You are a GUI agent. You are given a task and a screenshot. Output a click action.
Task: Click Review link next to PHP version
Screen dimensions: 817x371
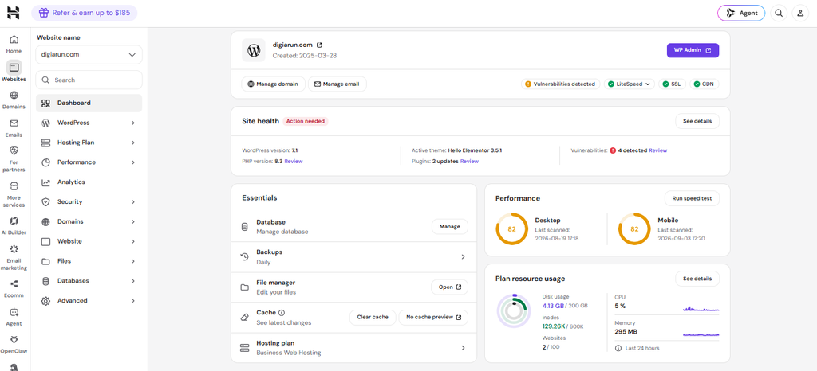pos(294,162)
